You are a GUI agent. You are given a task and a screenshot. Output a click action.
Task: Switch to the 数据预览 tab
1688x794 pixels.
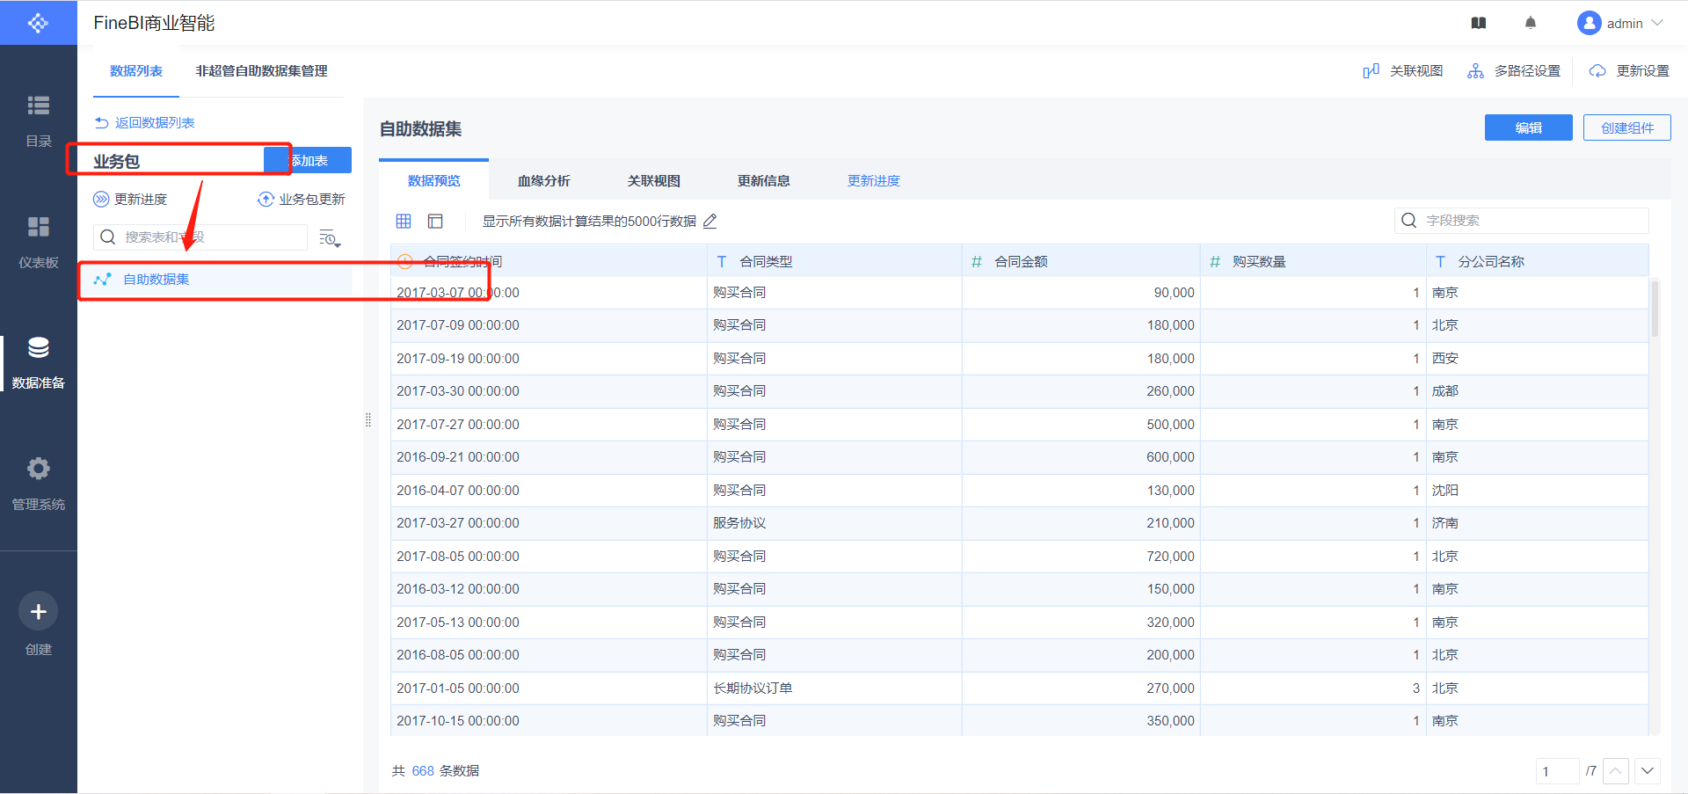(x=433, y=180)
